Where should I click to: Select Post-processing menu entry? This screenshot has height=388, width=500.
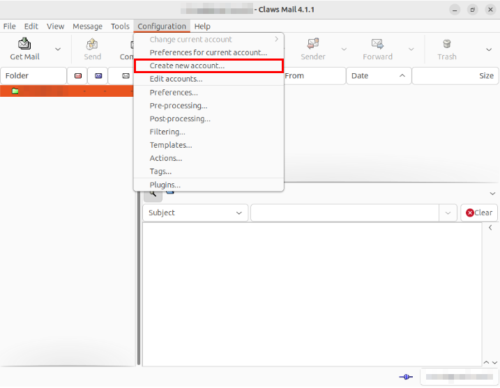[209, 119]
